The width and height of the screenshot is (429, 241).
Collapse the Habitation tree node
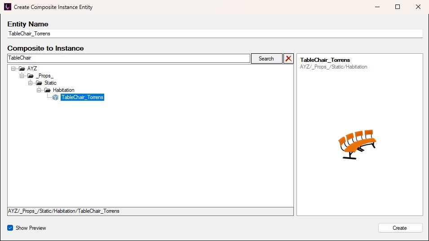click(39, 90)
